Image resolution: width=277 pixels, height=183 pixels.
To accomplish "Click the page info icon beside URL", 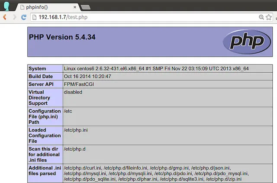I will [x=35, y=17].
